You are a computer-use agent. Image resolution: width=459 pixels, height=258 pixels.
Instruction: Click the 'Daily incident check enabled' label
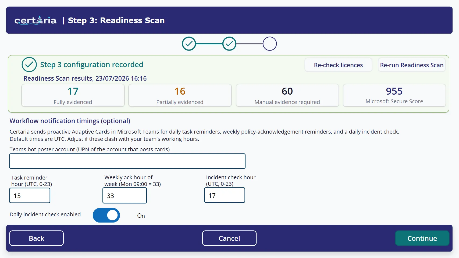pos(45,214)
